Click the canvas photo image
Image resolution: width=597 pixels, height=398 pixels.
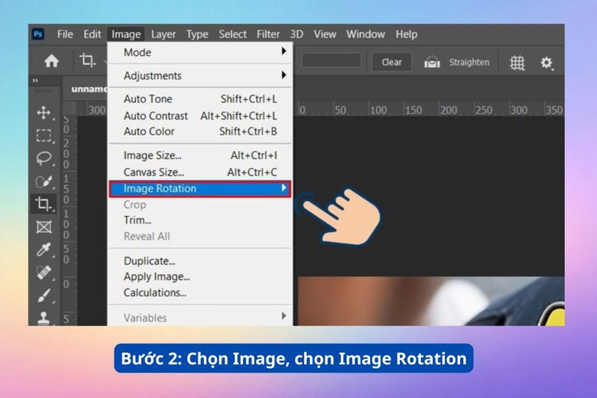[431, 301]
